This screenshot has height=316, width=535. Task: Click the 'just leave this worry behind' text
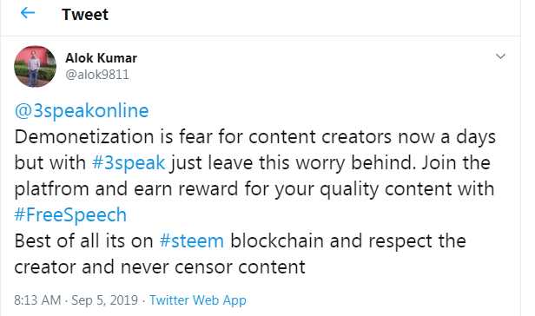294,162
